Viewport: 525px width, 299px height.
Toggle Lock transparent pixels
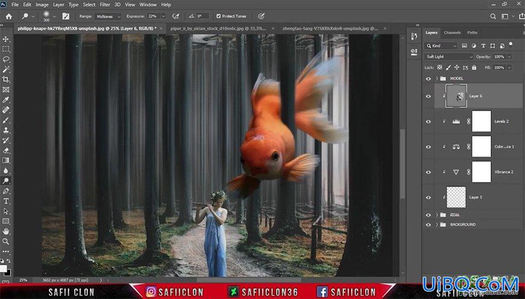[x=440, y=68]
